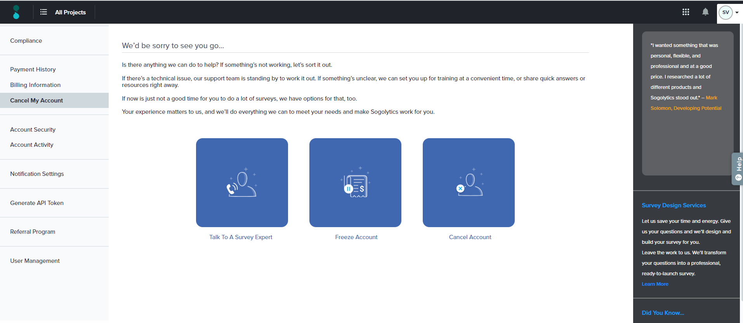Open the apps grid launcher
Viewport: 743px width, 323px height.
tap(686, 12)
